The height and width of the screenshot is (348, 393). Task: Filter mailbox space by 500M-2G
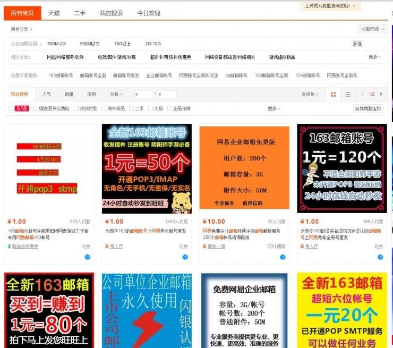click(56, 44)
